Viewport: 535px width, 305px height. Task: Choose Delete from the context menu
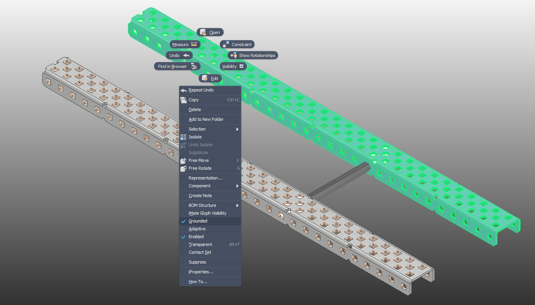pos(210,109)
